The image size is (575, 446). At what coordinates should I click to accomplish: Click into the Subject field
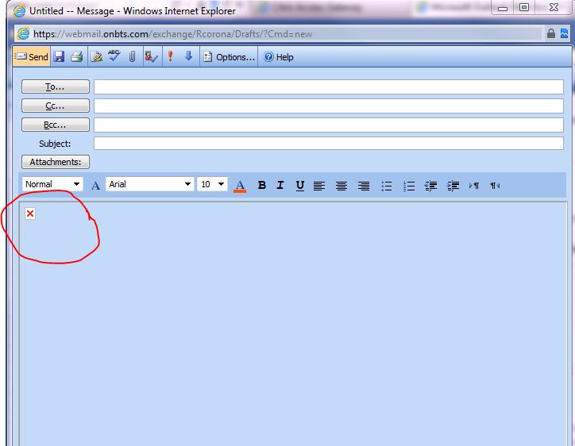329,144
